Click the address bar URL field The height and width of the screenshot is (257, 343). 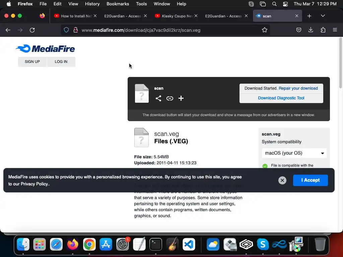click(x=165, y=30)
